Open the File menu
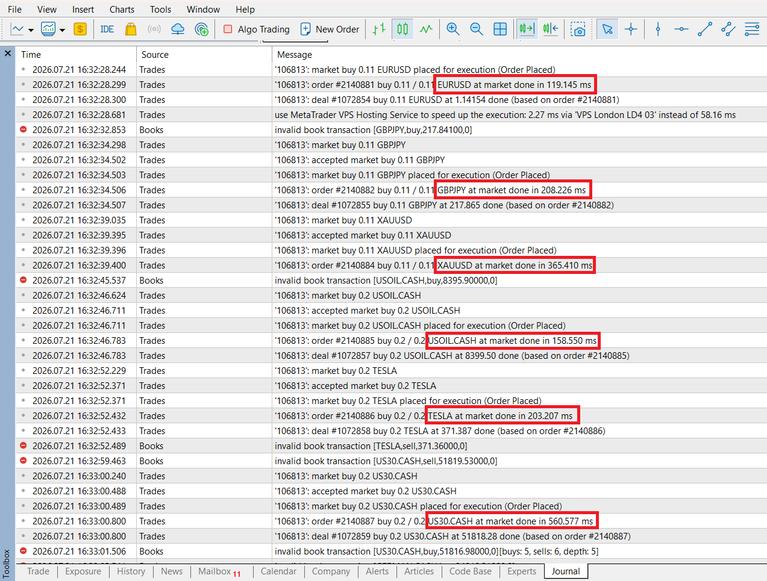Screen dimensions: 767x581 coord(14,9)
